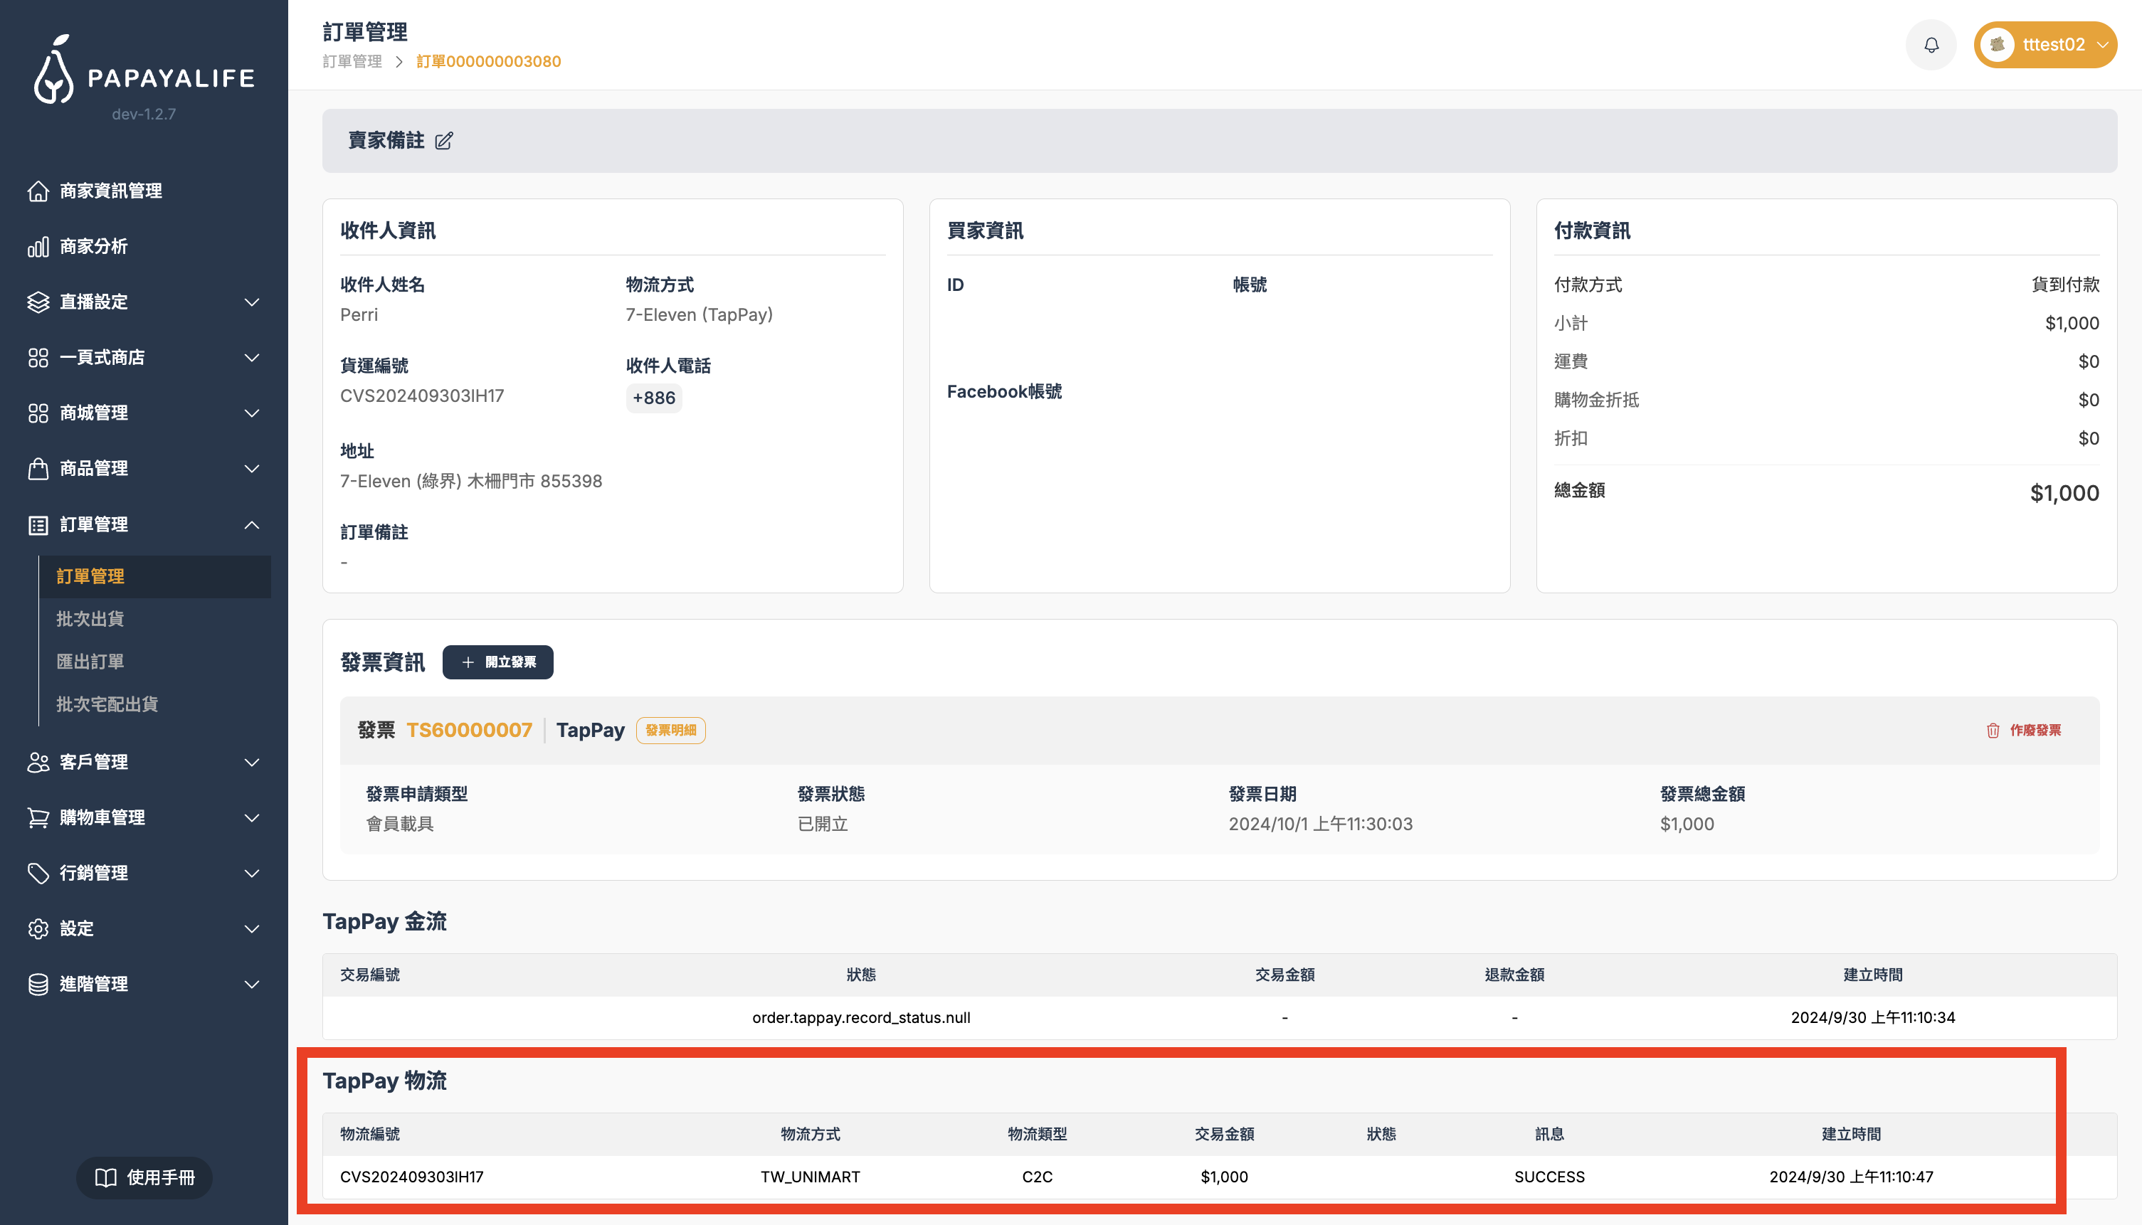Screen dimensions: 2142x1225
Task: Open 商家分析 bar chart icon
Action: [38, 247]
